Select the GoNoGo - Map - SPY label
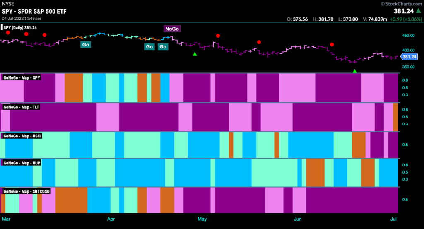 click(22, 77)
